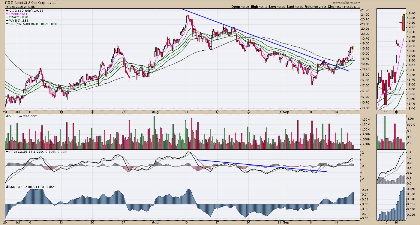Click the green EMA(20) legend line marker
This screenshot has height=225, width=420.
(7, 17)
